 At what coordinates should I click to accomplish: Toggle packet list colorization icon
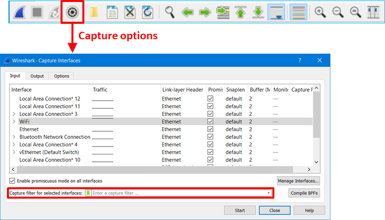point(298,12)
